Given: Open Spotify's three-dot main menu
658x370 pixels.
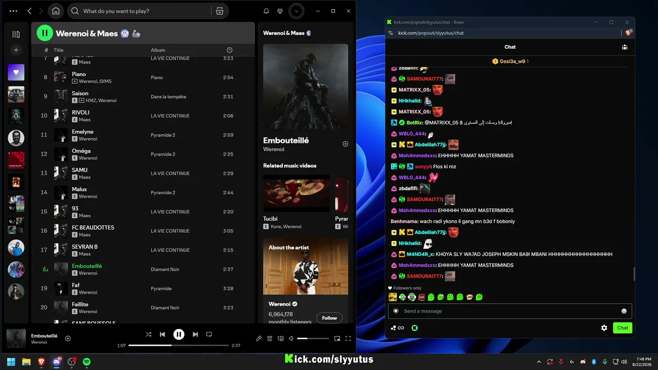Looking at the screenshot, I should coord(13,11).
